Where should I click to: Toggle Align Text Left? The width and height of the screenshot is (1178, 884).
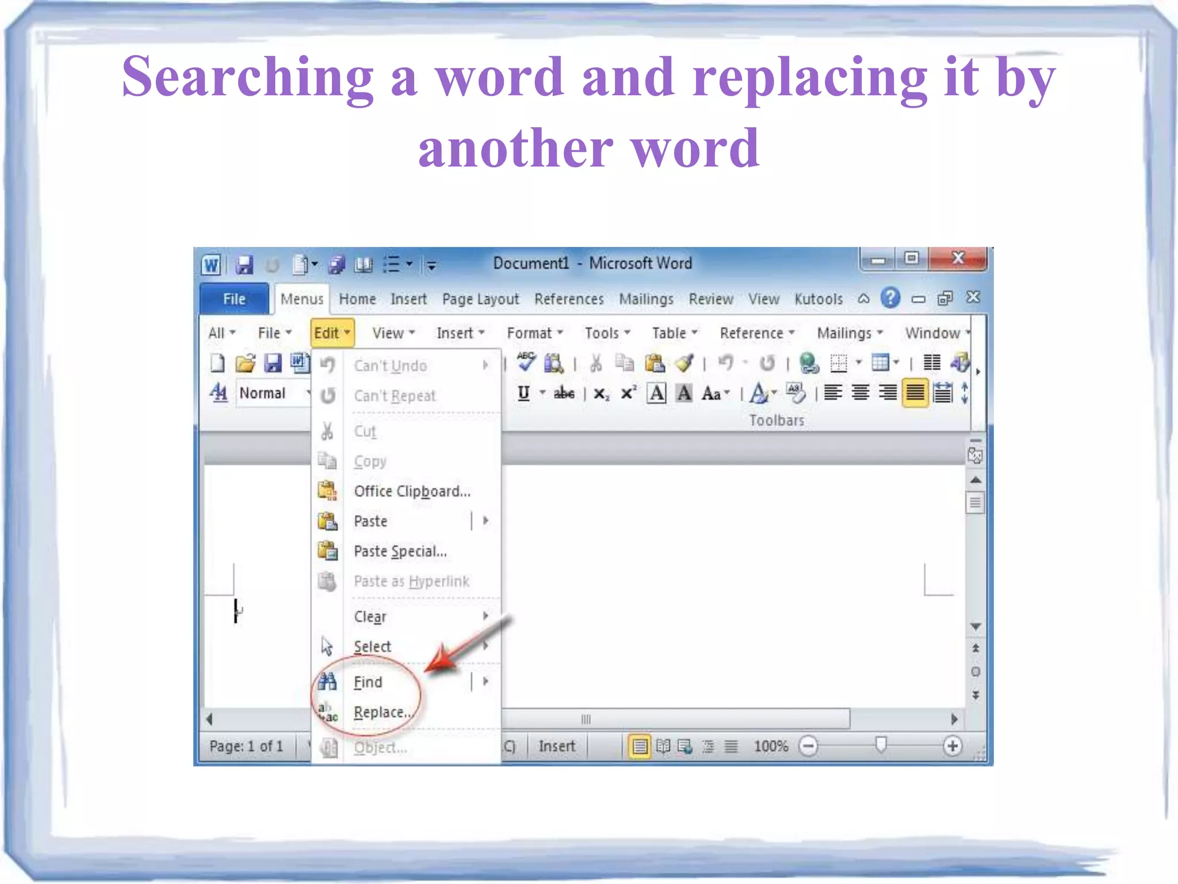pyautogui.click(x=833, y=393)
